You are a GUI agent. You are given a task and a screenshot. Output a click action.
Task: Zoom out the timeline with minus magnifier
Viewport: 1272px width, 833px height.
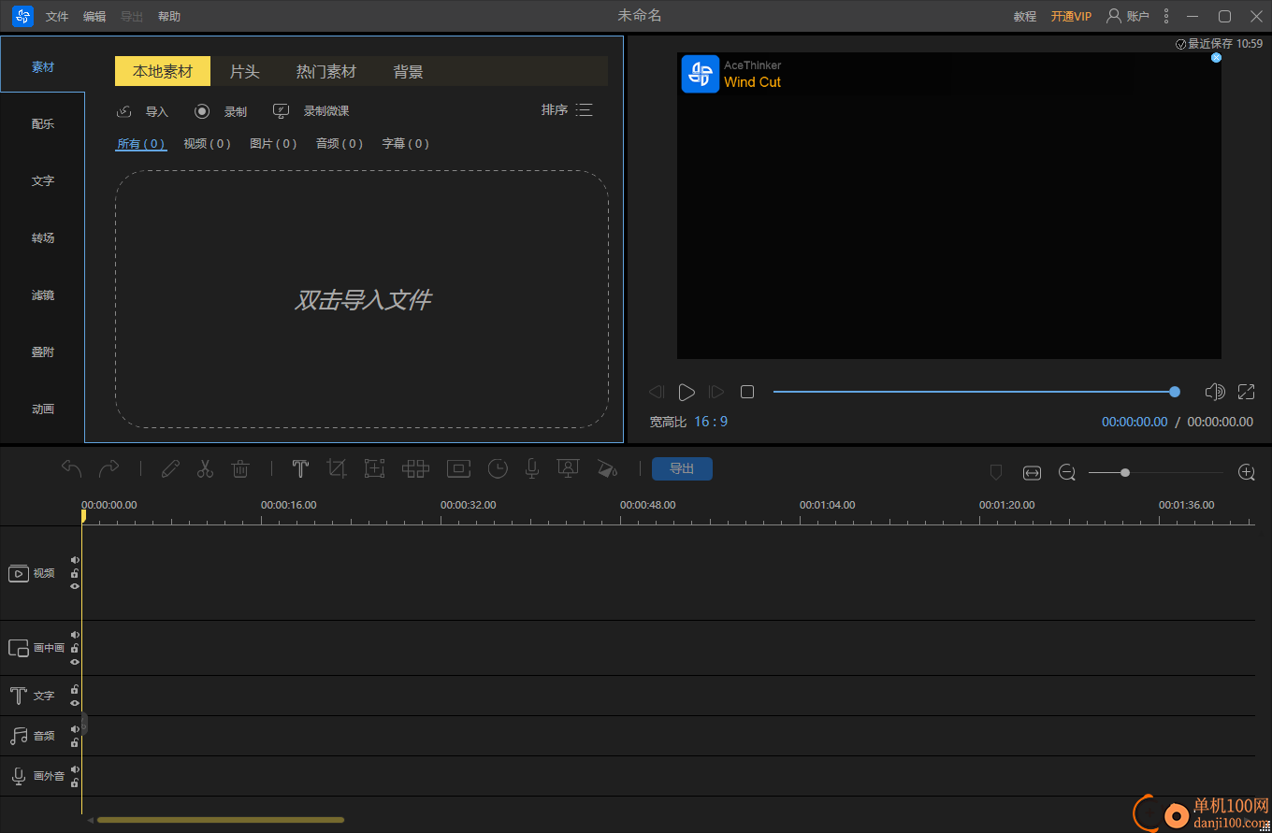pyautogui.click(x=1067, y=473)
